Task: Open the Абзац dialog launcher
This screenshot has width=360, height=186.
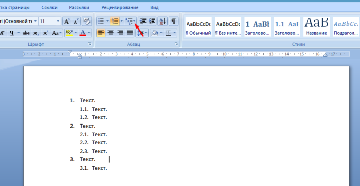Action: (176, 44)
